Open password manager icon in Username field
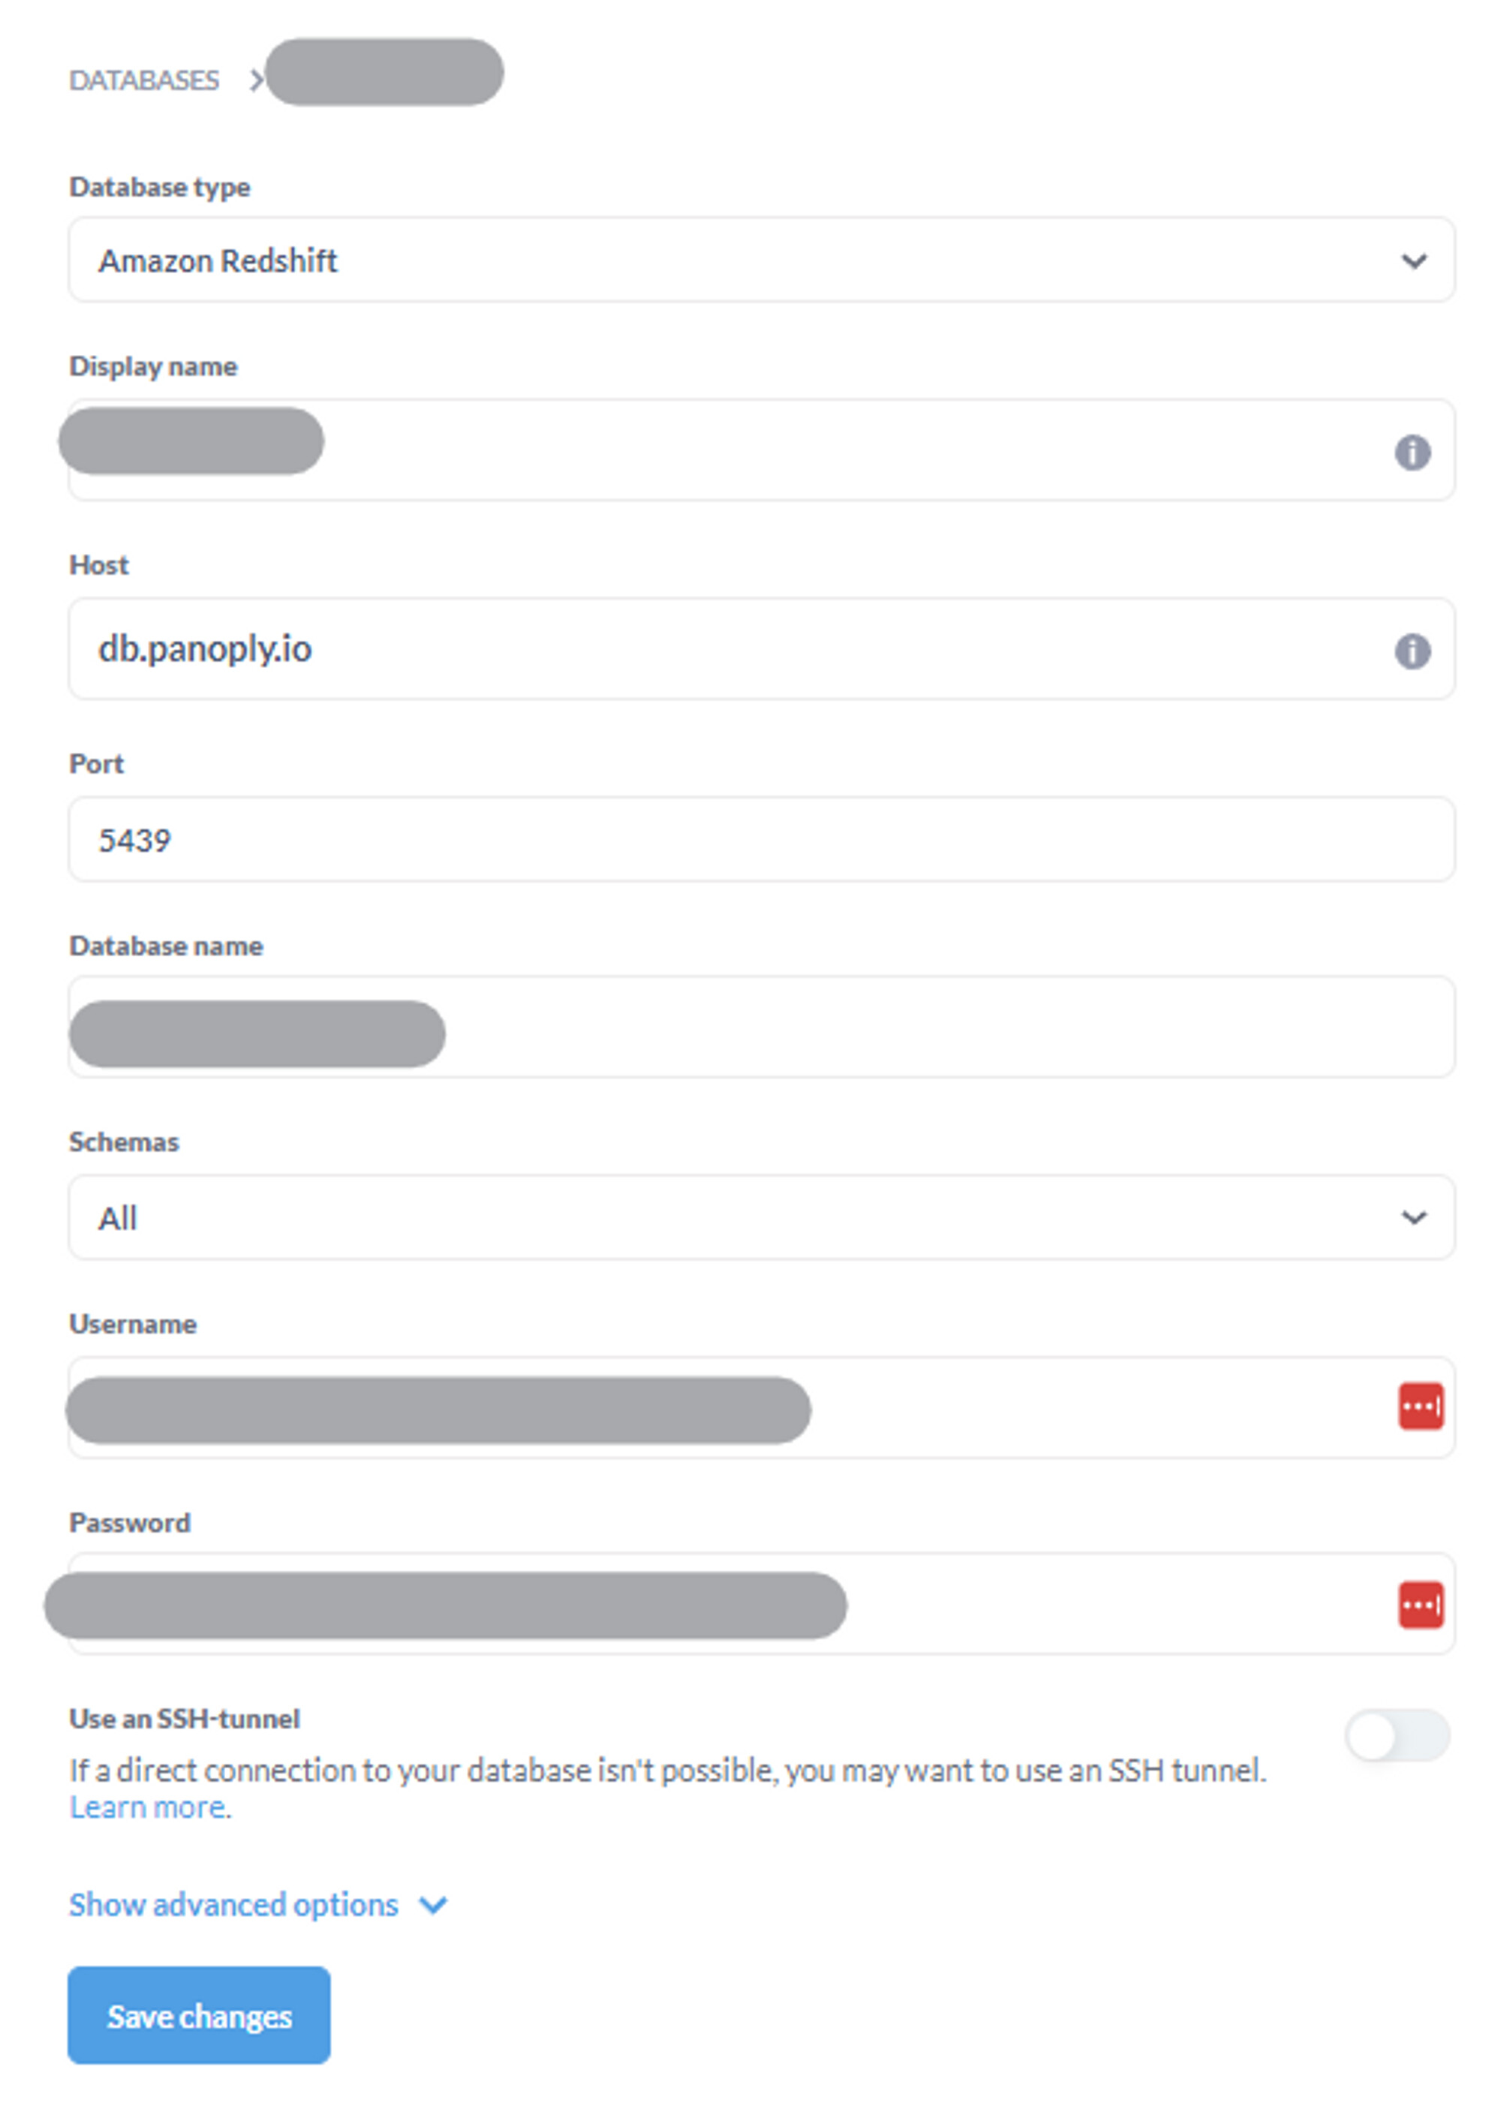 pos(1421,1407)
